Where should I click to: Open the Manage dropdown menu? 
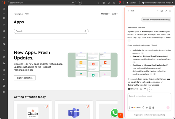tap(105, 14)
